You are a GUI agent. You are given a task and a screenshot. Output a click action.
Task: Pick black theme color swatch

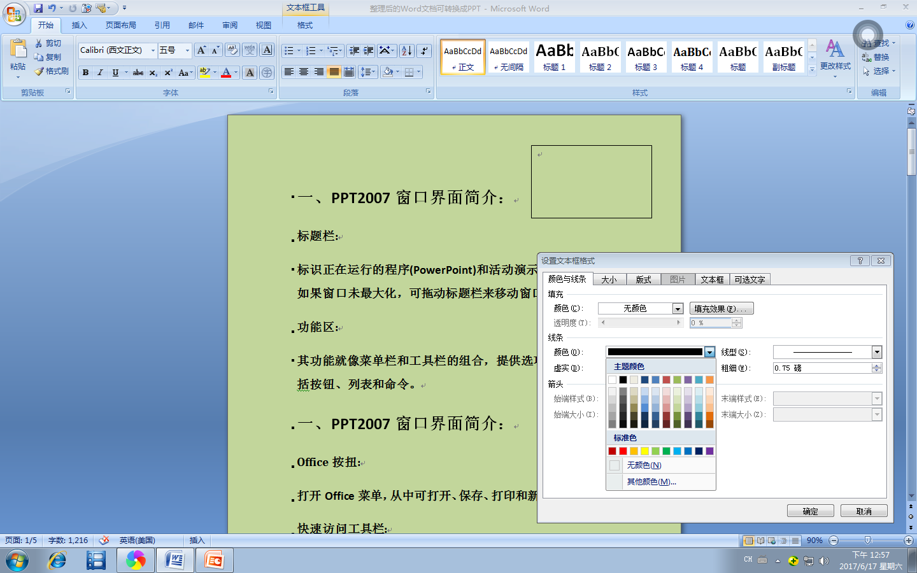coord(623,379)
